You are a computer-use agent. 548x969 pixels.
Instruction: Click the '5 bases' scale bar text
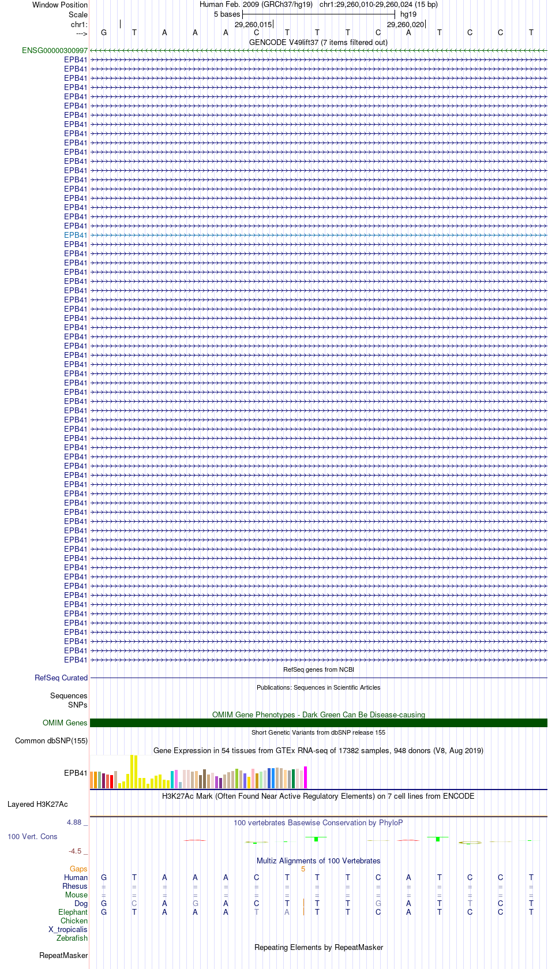[x=227, y=14]
